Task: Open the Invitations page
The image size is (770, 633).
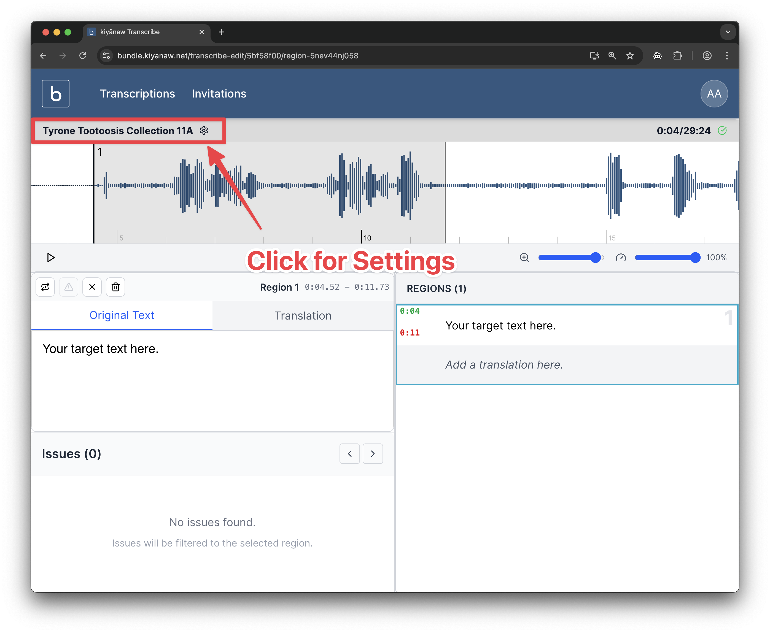Action: (x=219, y=94)
